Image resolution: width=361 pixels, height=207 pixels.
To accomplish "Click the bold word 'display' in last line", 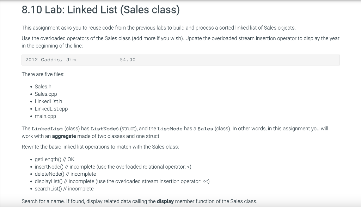I will coord(165,201).
